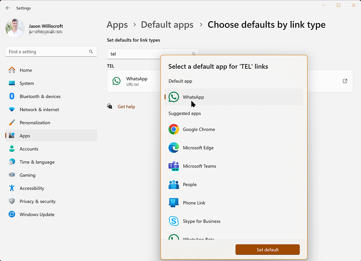This screenshot has width=361, height=261.
Task: Click the tel link type search field
Action: click(x=153, y=54)
